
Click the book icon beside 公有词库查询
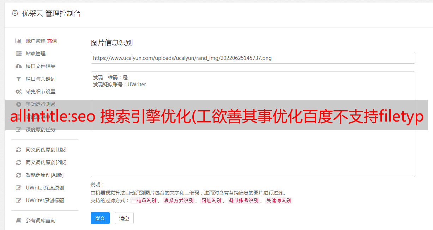[x=19, y=220]
